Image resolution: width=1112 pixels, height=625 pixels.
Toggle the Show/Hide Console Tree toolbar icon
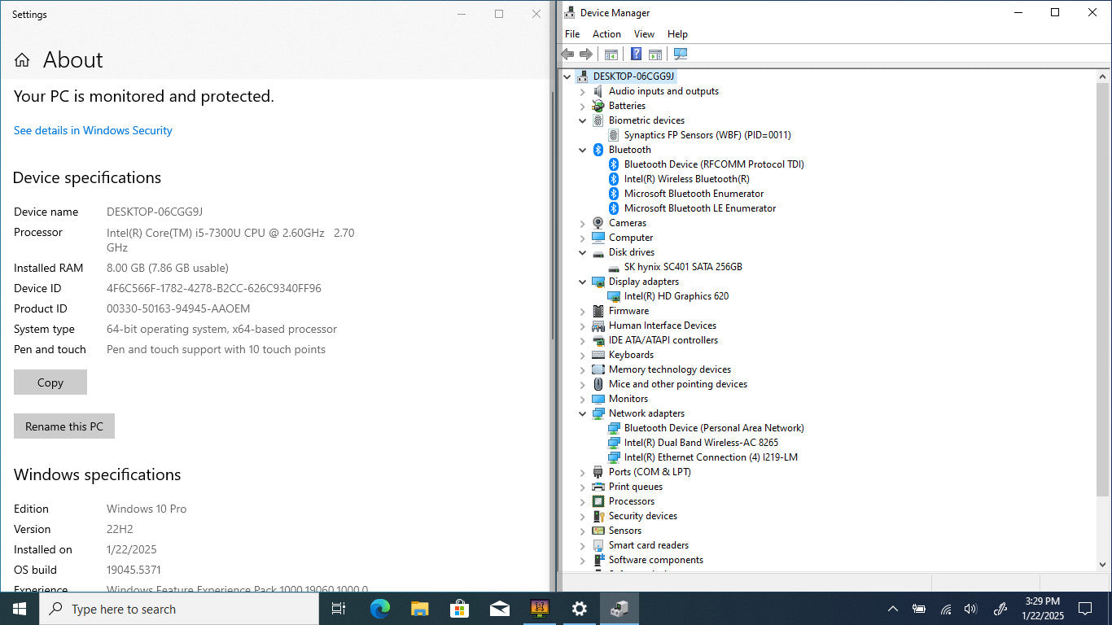pyautogui.click(x=611, y=55)
